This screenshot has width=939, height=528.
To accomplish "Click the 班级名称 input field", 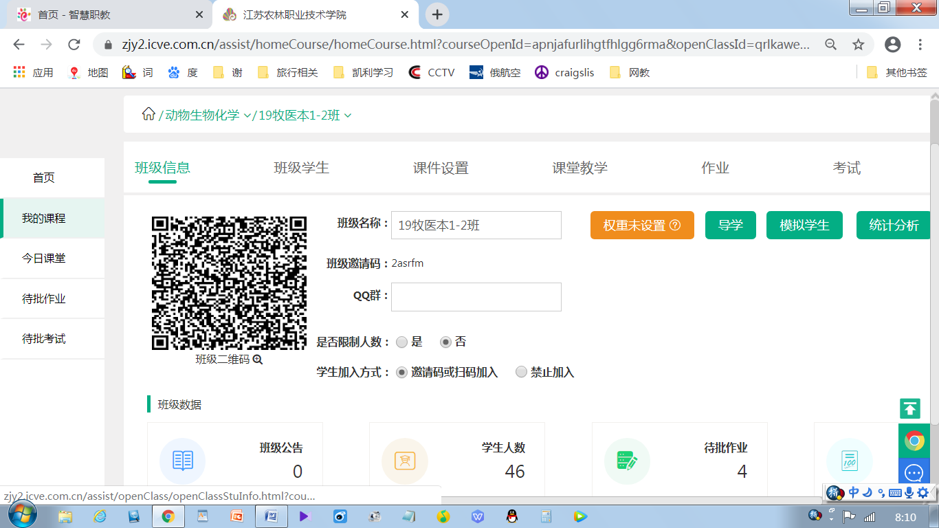I will 476,225.
